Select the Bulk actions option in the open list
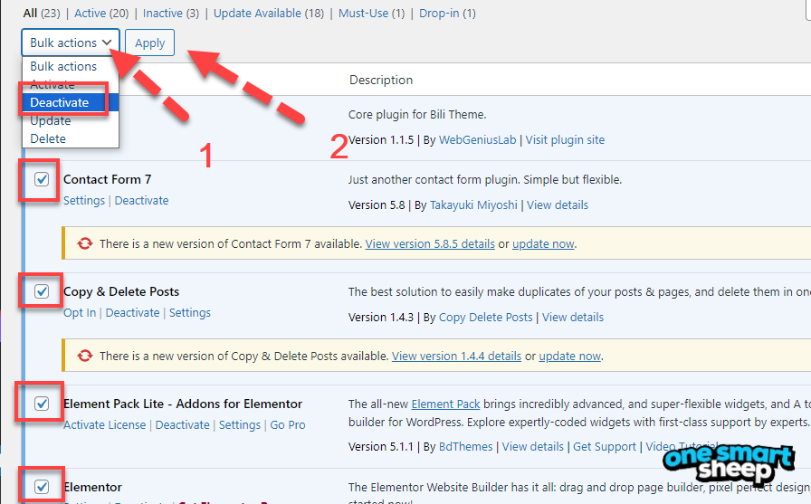The image size is (811, 504). (71, 66)
